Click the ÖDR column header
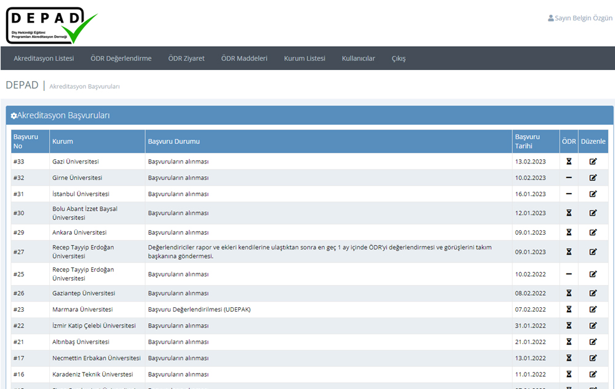The width and height of the screenshot is (615, 389). pos(569,141)
